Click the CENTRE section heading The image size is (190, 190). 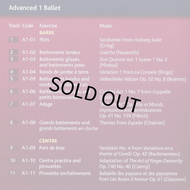click(x=48, y=141)
